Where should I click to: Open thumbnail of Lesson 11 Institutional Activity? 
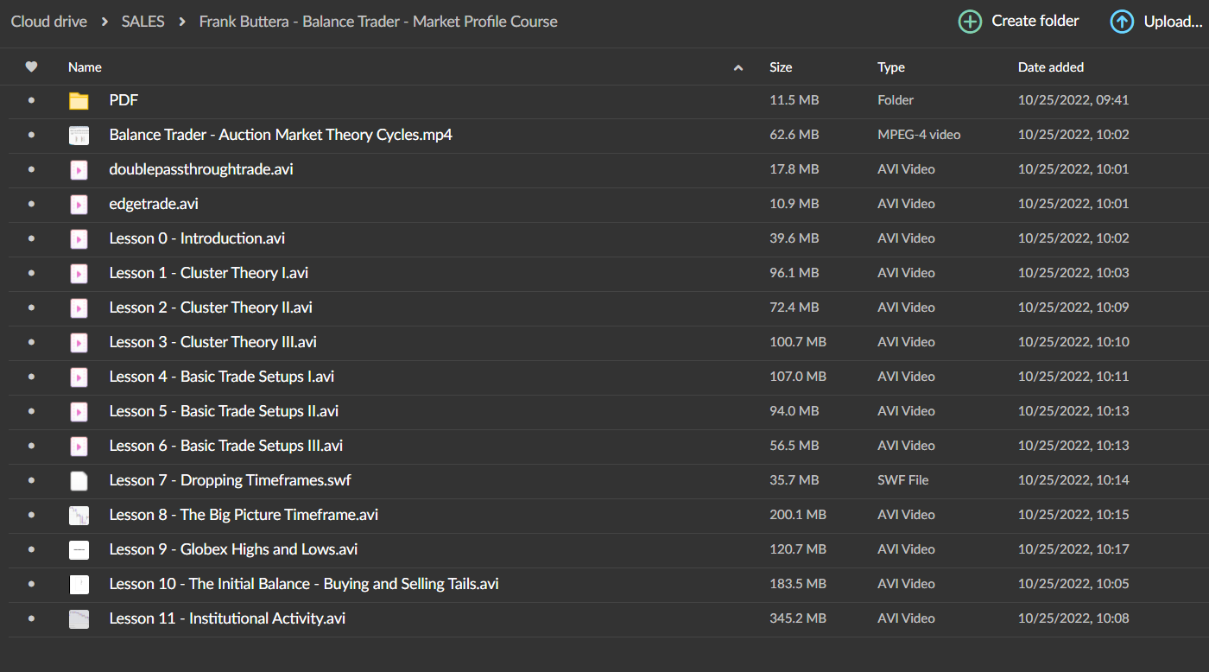(x=79, y=619)
